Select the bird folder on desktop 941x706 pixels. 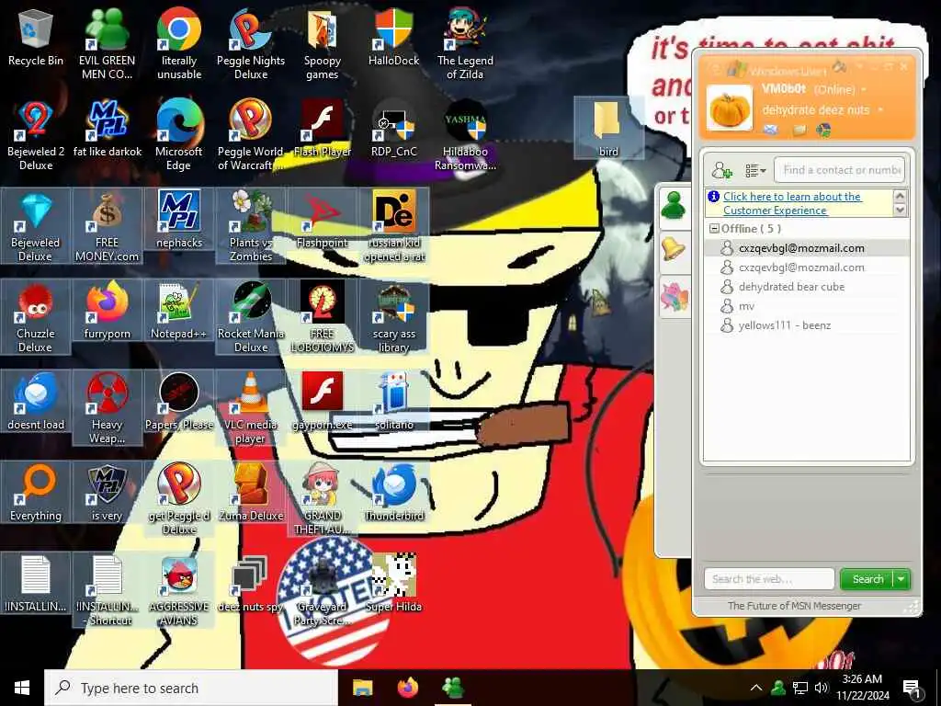608,129
